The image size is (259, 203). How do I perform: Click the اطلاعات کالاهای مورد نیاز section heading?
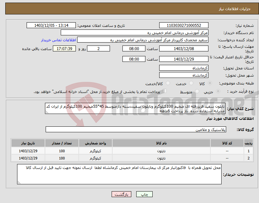[x=230, y=119]
